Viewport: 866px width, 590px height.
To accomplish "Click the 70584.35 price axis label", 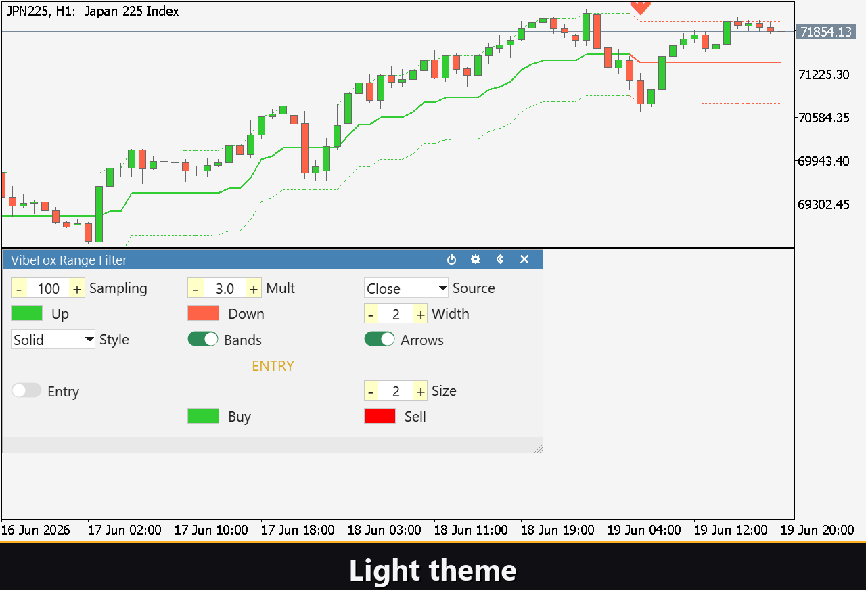I will tap(824, 118).
